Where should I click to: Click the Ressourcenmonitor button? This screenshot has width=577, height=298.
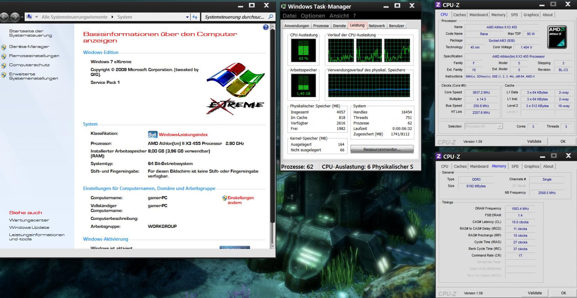(x=382, y=149)
